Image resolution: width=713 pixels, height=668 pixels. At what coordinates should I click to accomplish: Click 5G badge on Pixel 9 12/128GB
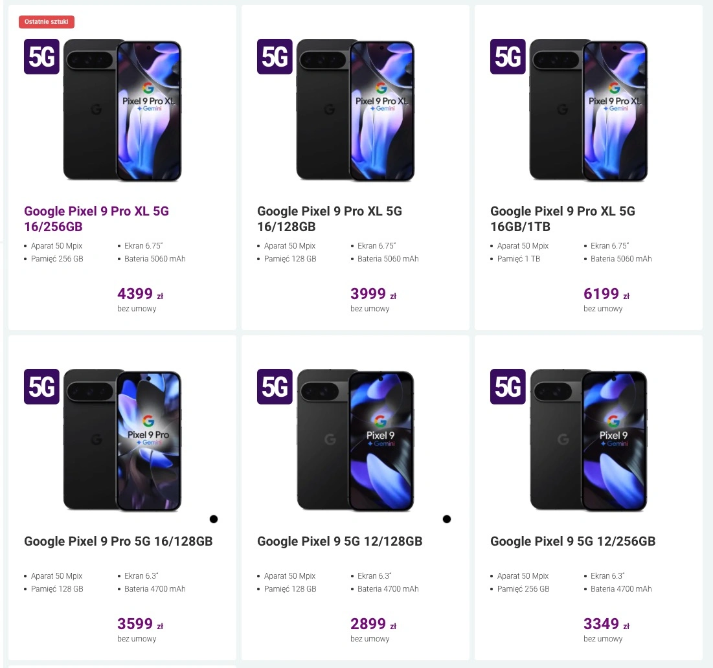coord(275,386)
